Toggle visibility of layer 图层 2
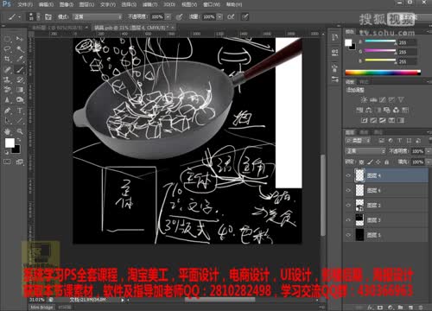The height and width of the screenshot is (311, 432). coord(348,205)
